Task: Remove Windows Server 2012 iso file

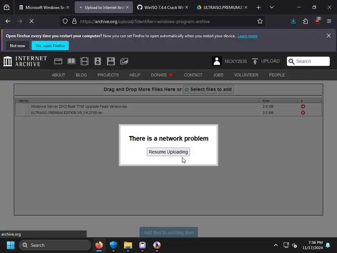Action: pos(303,106)
